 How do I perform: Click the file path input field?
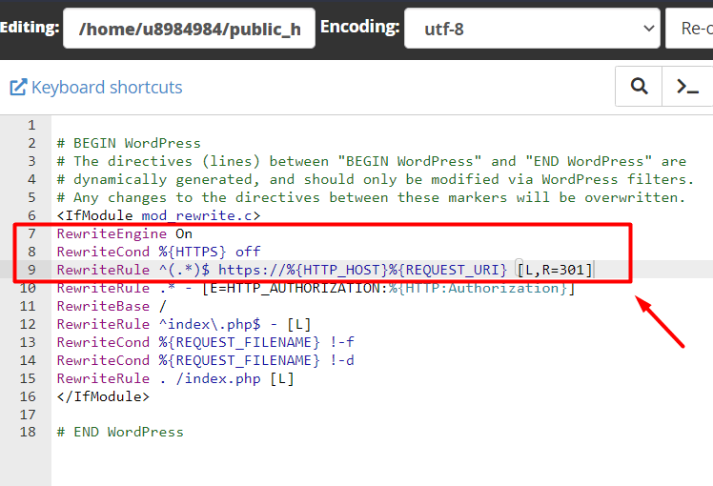coord(189,29)
